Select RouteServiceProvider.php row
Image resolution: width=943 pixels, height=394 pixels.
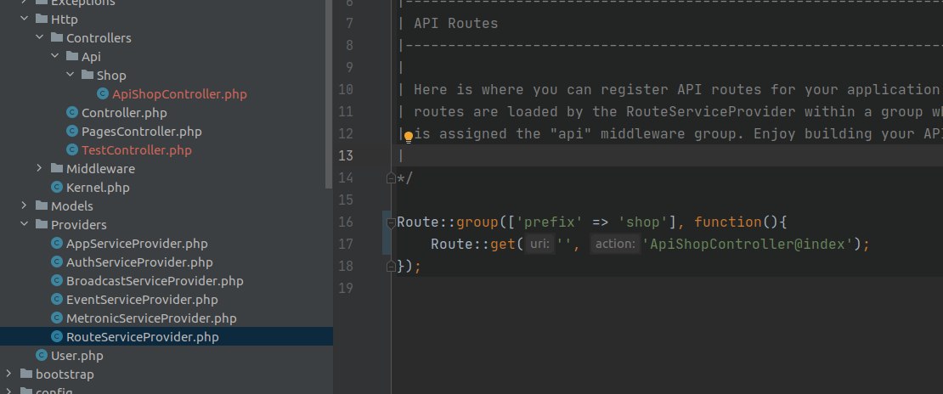(166, 336)
